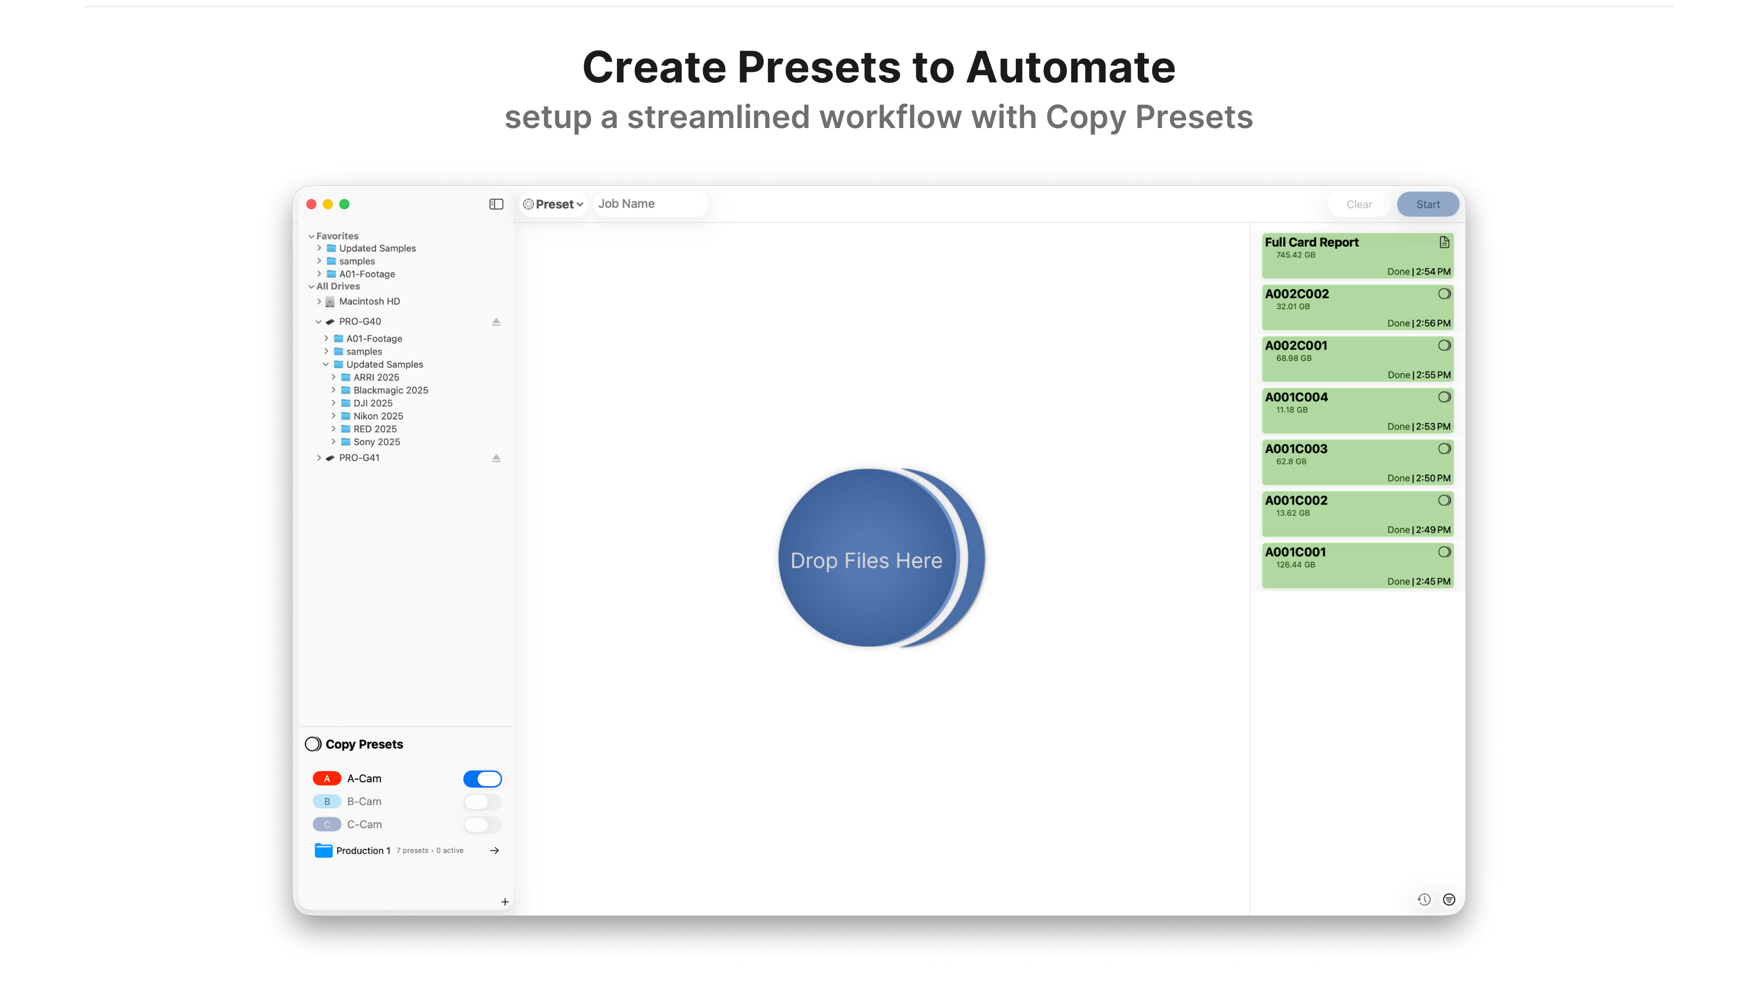The image size is (1758, 989).
Task: Enable the C-Cam preset toggle
Action: pyautogui.click(x=482, y=825)
